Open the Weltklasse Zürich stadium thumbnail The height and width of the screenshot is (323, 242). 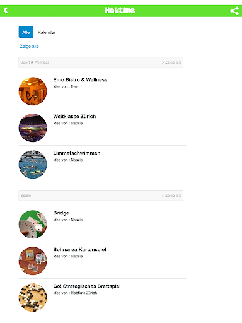(33, 128)
